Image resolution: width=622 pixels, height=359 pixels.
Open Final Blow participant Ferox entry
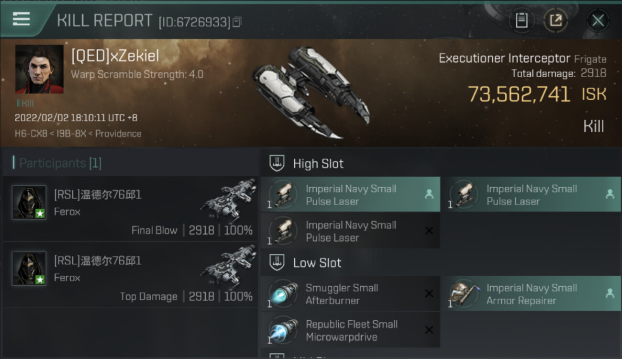coord(130,208)
